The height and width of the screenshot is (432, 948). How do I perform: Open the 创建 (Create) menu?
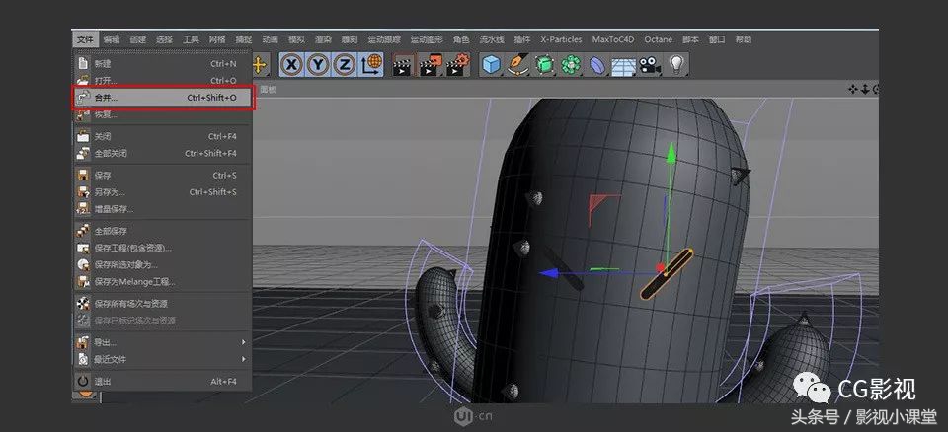coord(138,39)
